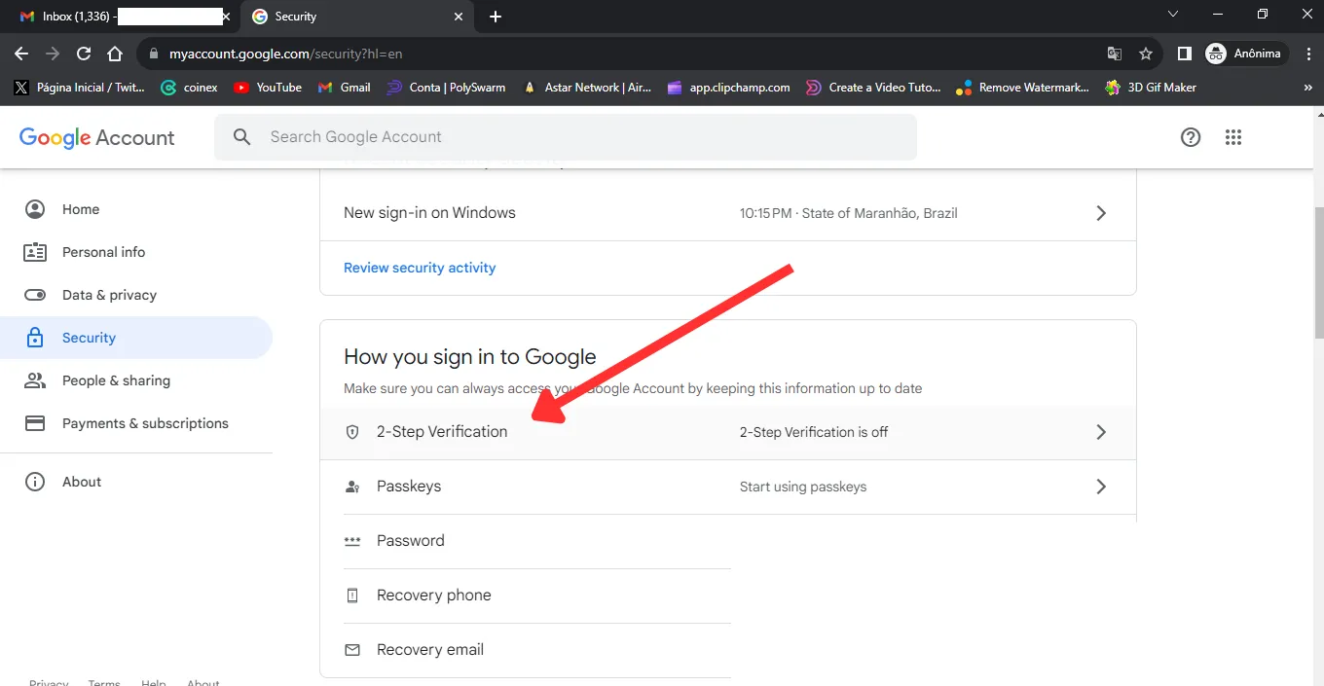Click the Data & privacy toggle icon
This screenshot has width=1324, height=686.
tap(35, 295)
